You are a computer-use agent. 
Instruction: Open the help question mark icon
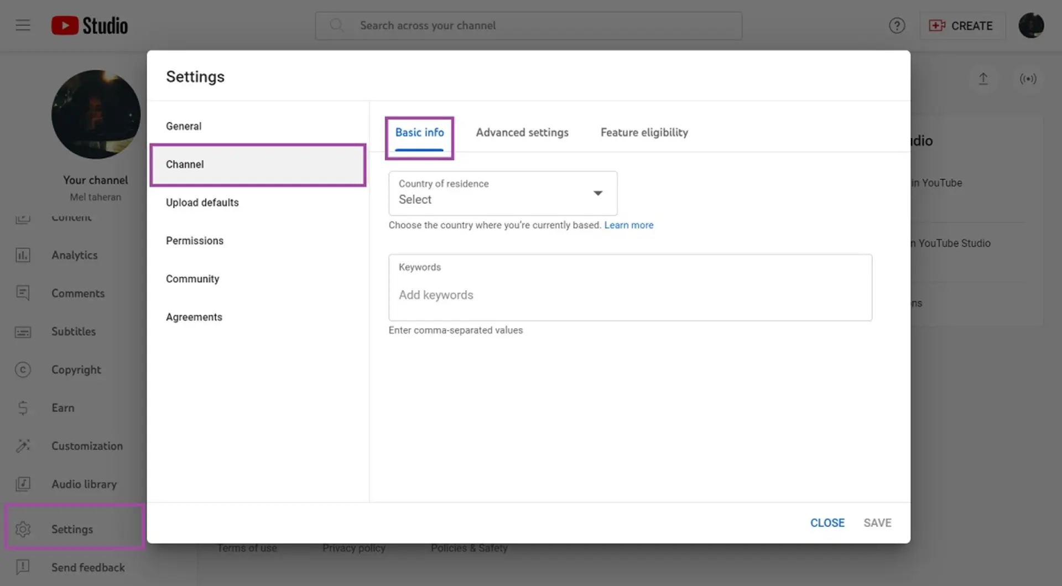(897, 25)
